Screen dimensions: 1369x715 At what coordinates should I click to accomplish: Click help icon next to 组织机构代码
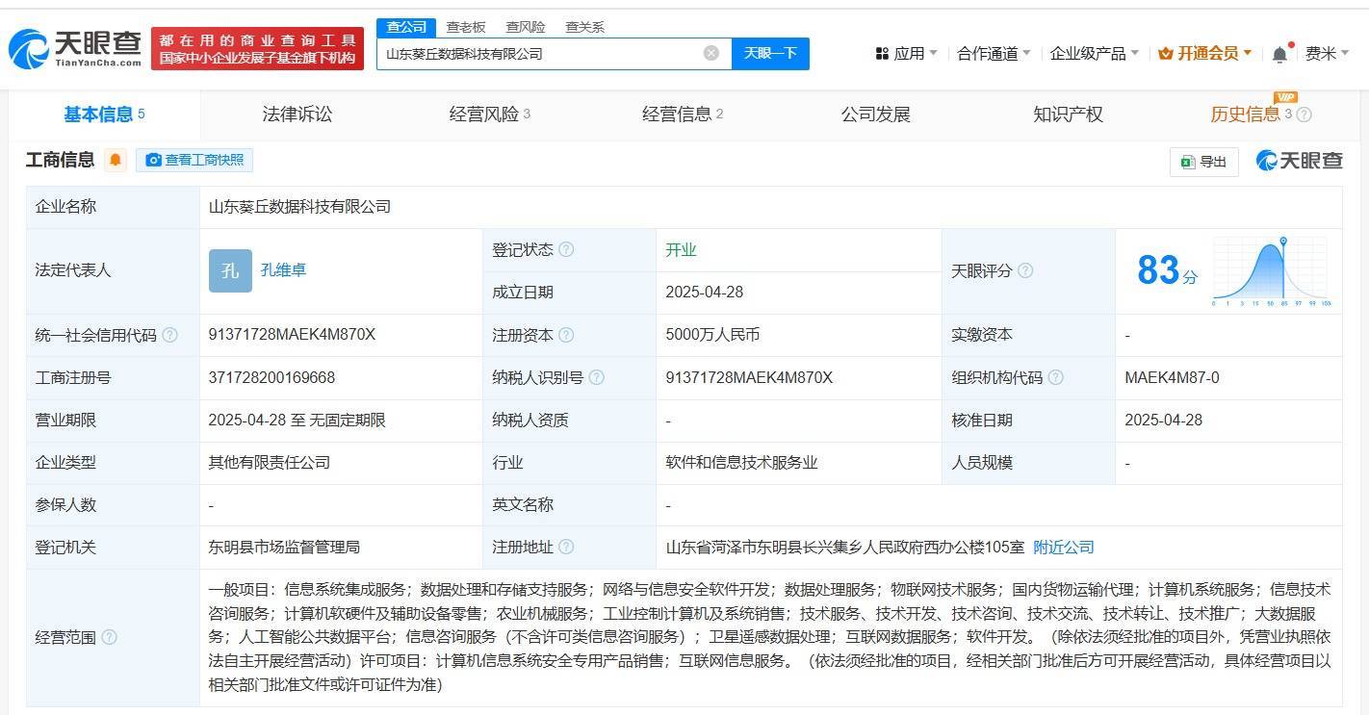1055,377
